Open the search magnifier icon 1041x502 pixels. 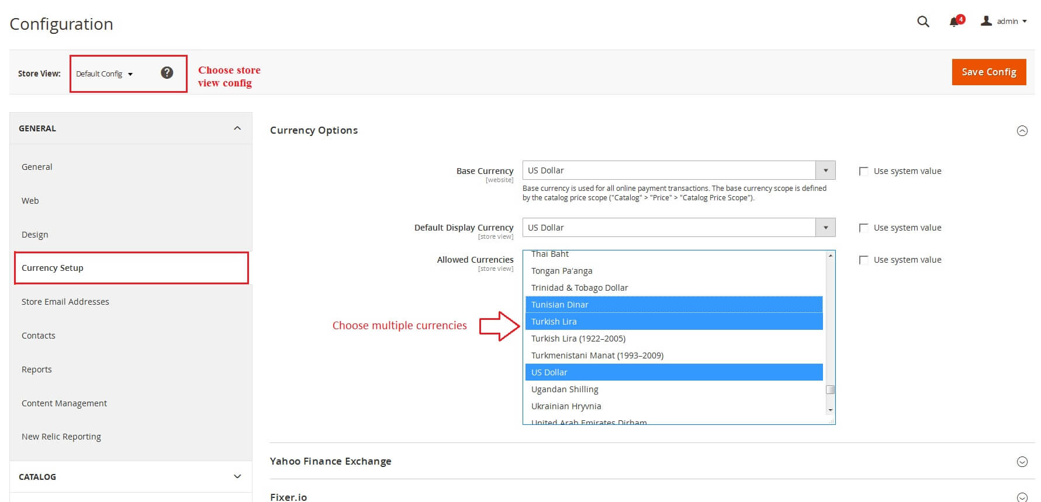pos(923,22)
